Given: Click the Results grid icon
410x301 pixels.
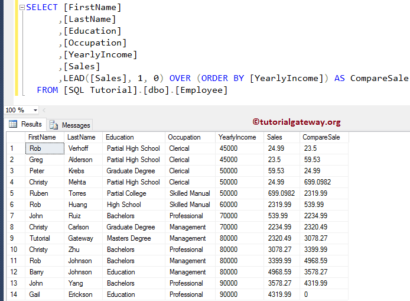Looking at the screenshot, I should coord(13,124).
